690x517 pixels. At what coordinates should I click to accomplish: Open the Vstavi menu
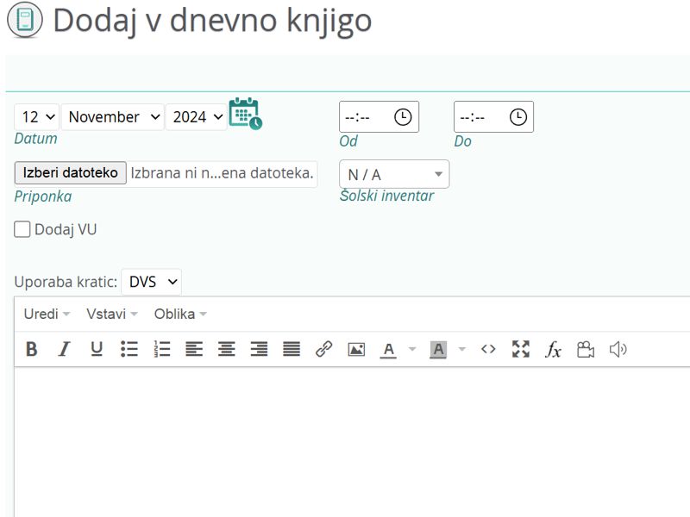click(111, 314)
